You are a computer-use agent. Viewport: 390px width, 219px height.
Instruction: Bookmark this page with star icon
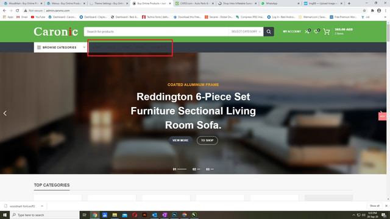pyautogui.click(x=364, y=11)
